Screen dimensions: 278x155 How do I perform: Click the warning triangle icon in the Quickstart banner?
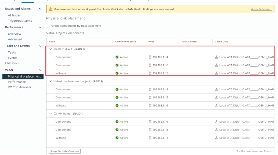pyautogui.click(x=50, y=9)
